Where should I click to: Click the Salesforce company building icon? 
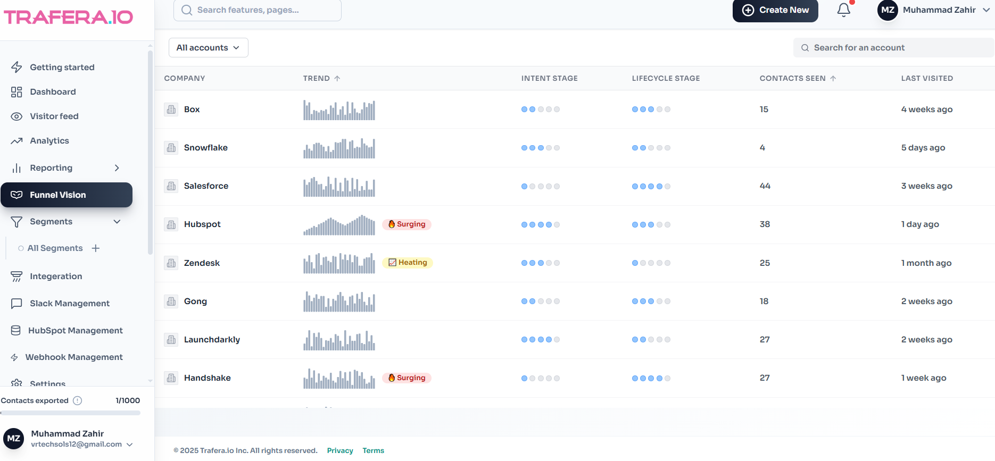coord(171,186)
